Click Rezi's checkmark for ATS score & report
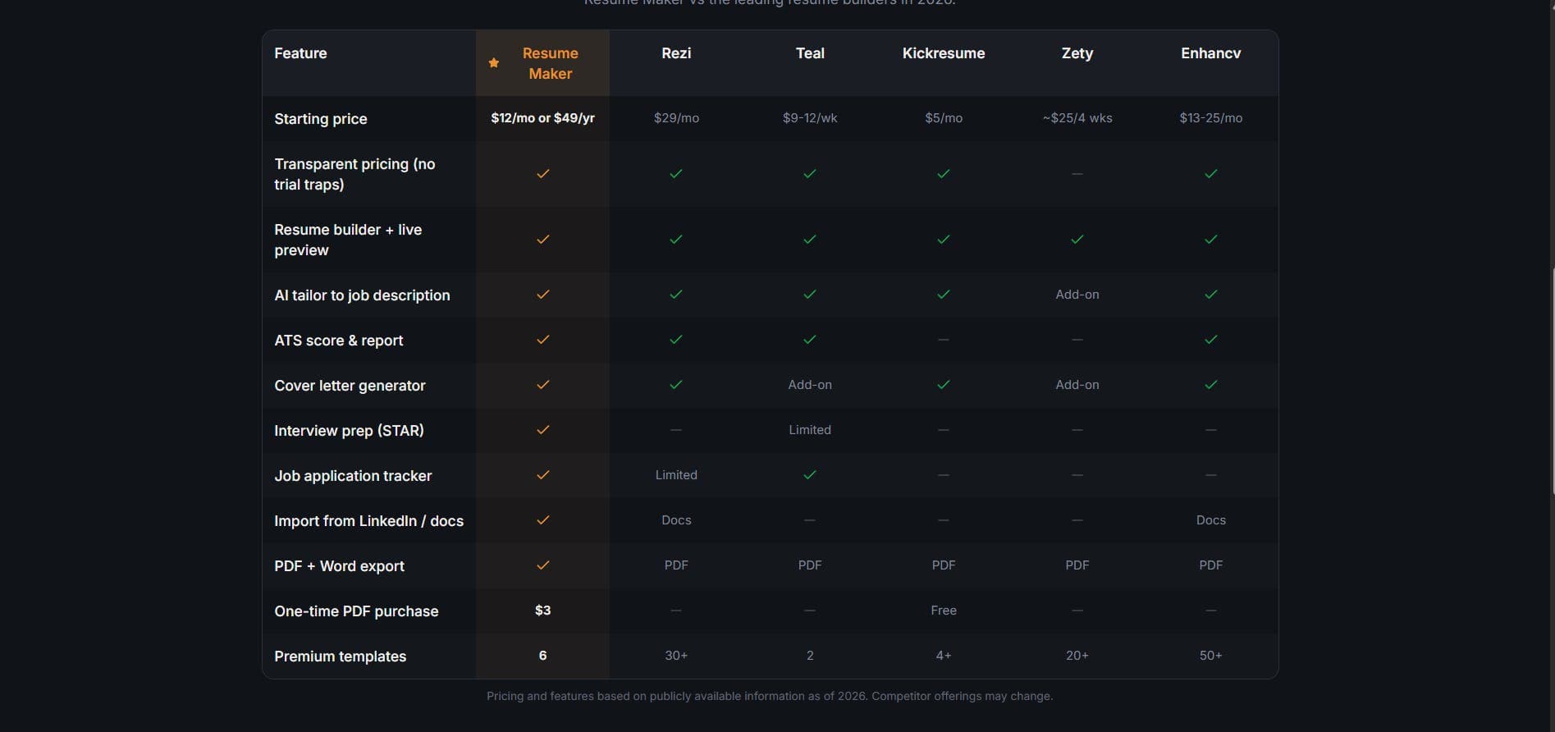1555x732 pixels. click(x=676, y=340)
